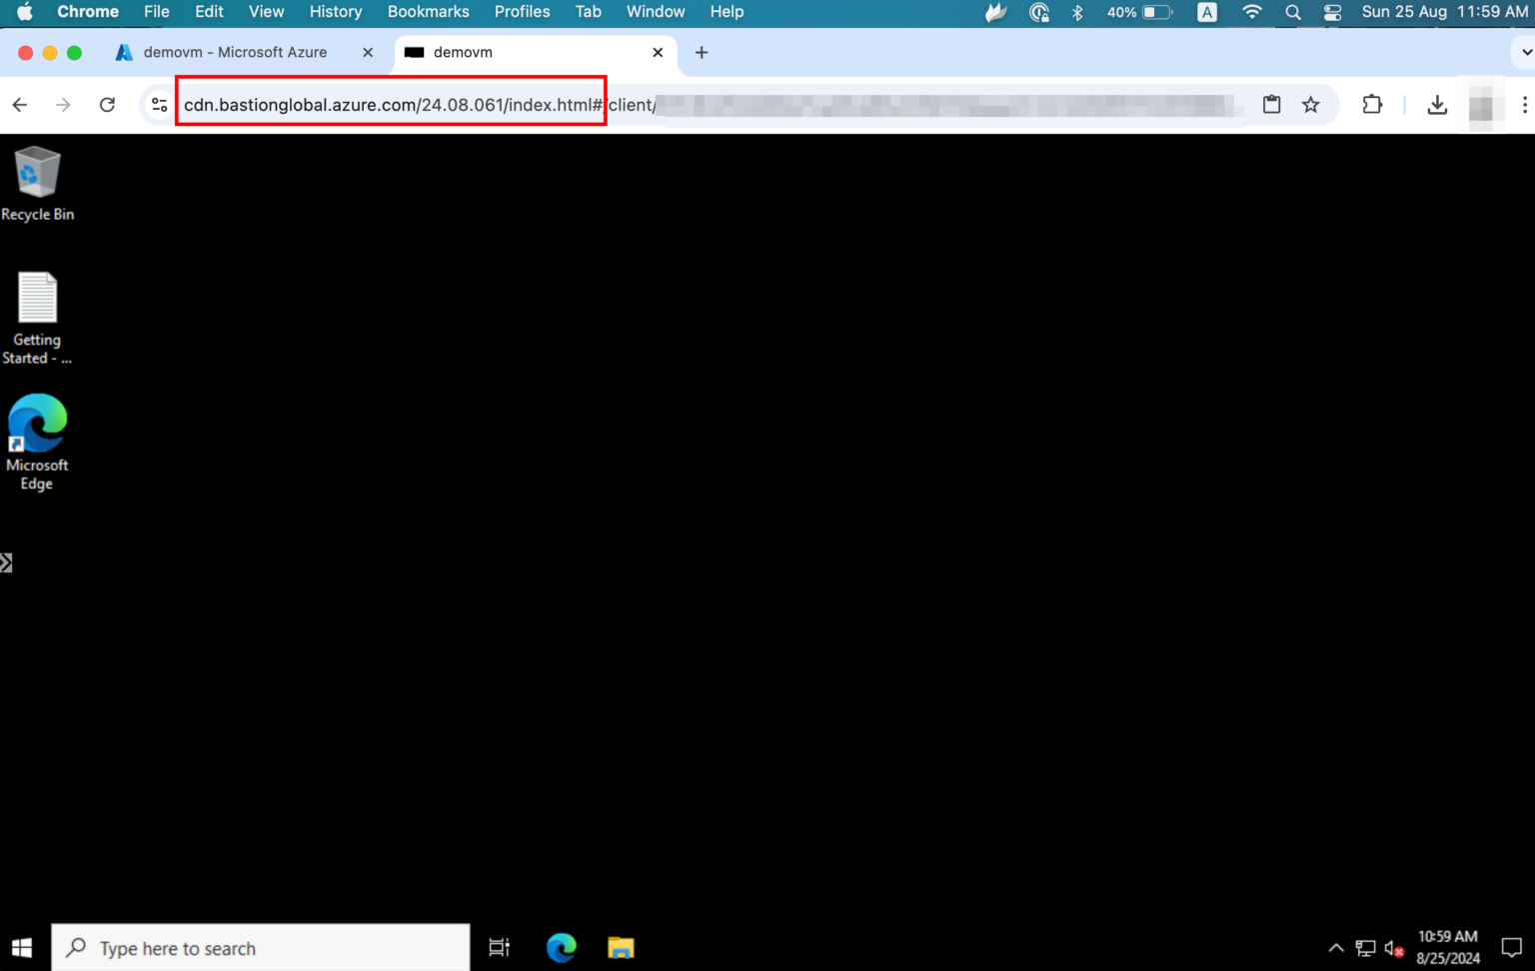Show hidden icons in the system tray
Viewport: 1535px width, 971px height.
point(1336,947)
